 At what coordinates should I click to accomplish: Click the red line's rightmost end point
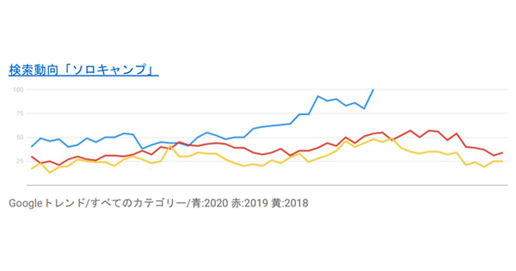502,153
